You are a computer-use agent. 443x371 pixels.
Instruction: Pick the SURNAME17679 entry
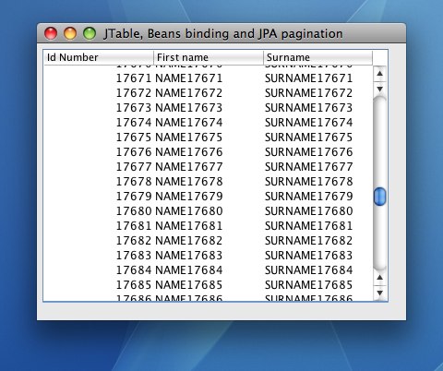[318, 197]
